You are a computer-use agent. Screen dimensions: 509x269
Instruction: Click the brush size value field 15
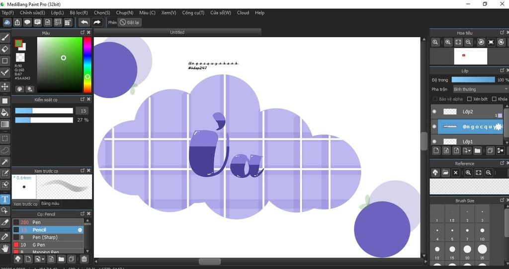83,111
